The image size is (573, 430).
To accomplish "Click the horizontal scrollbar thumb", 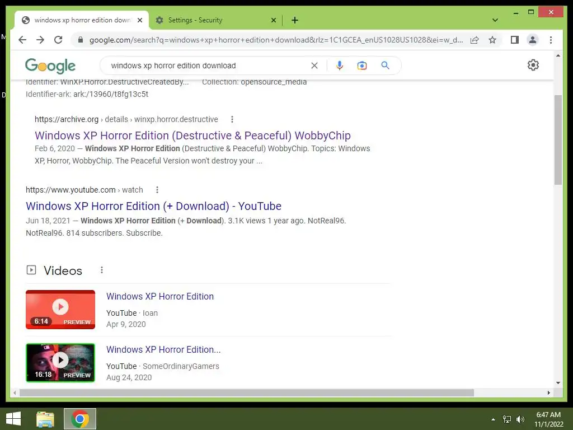I will (247, 392).
